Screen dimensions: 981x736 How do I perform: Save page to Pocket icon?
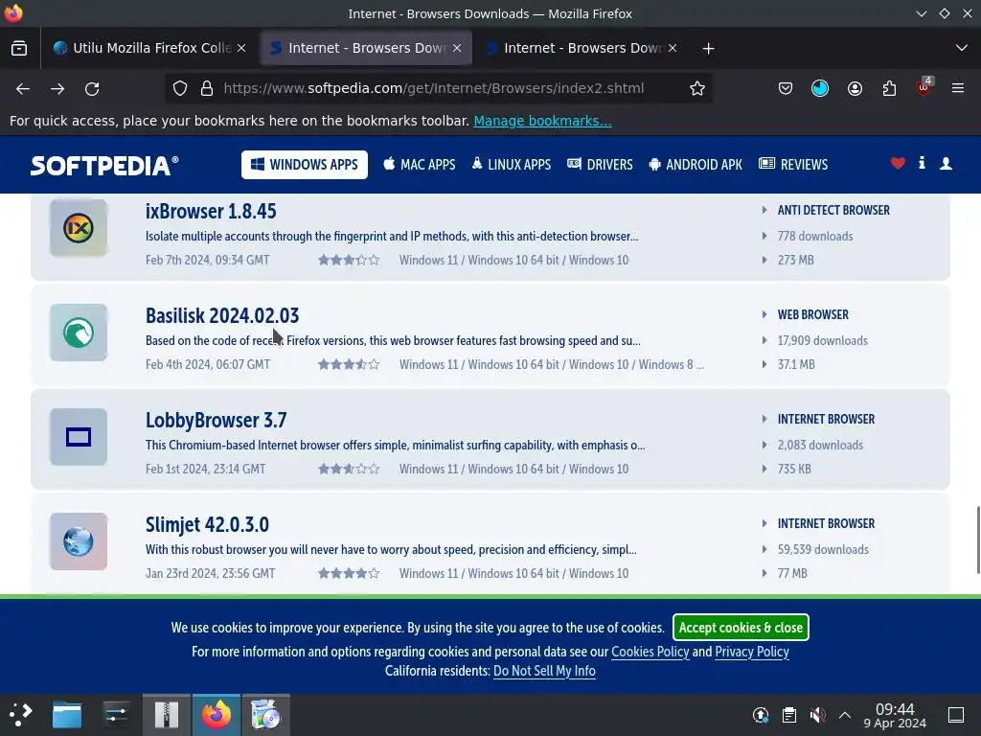click(x=786, y=89)
